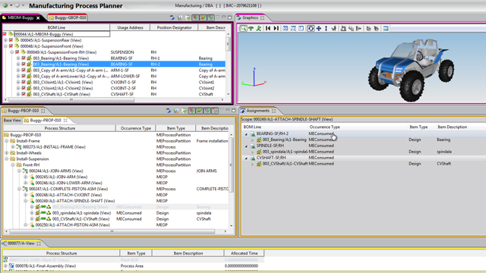
Task: Collapse the Install-Suspension process folder
Action: tap(7, 158)
